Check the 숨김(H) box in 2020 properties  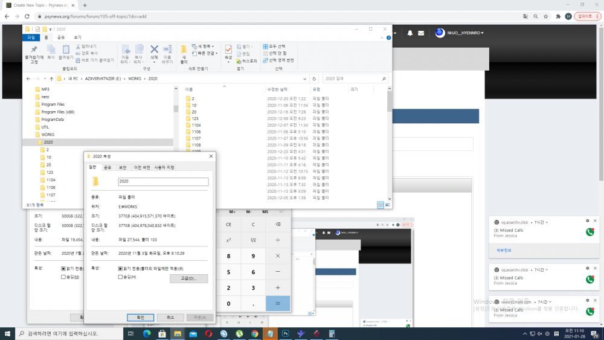(120, 277)
